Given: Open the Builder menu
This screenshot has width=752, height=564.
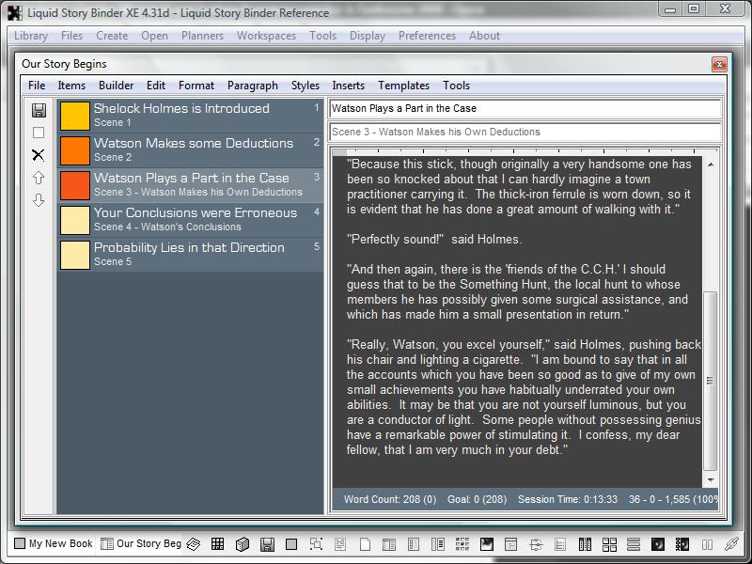Looking at the screenshot, I should (x=116, y=86).
